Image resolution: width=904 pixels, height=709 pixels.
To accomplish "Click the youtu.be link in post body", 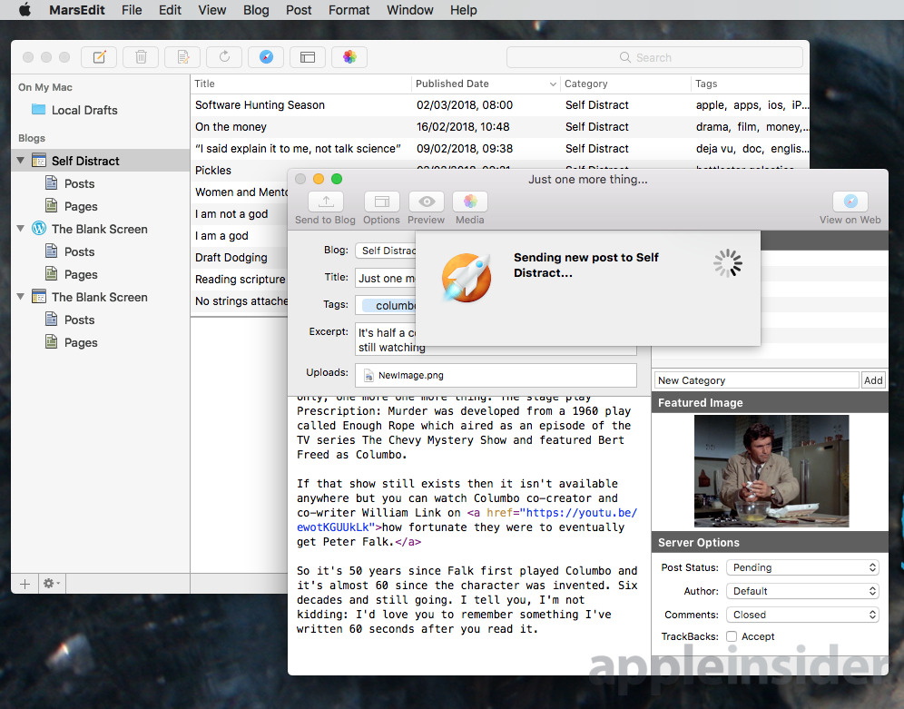I will tap(581, 513).
